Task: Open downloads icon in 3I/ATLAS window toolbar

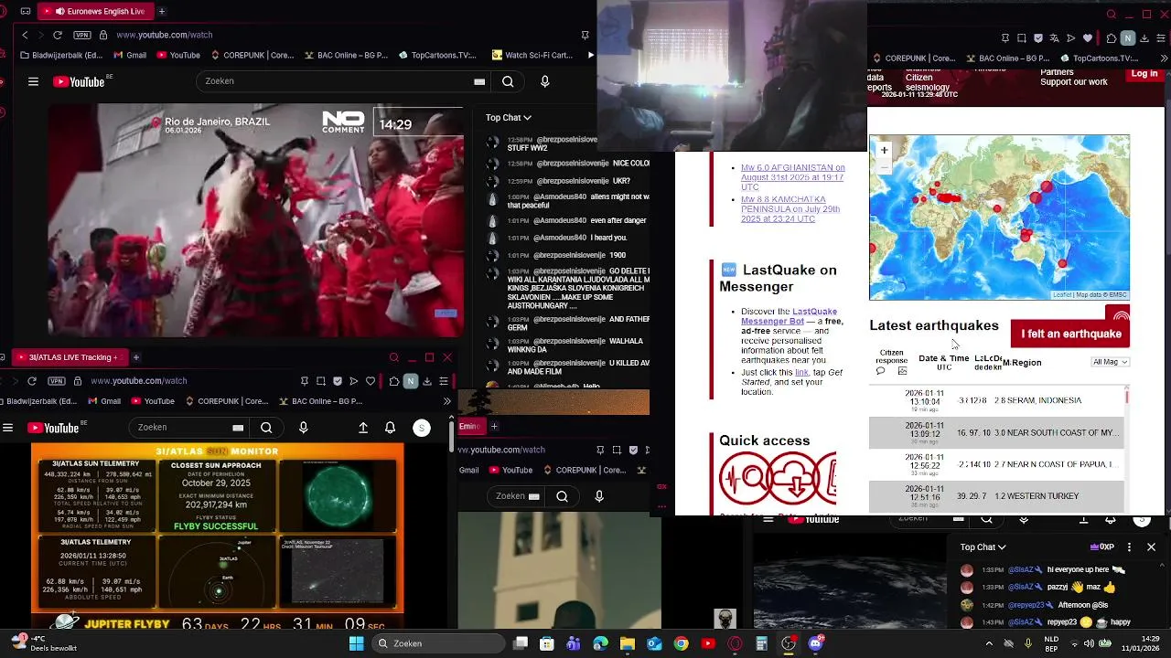Action: click(427, 381)
